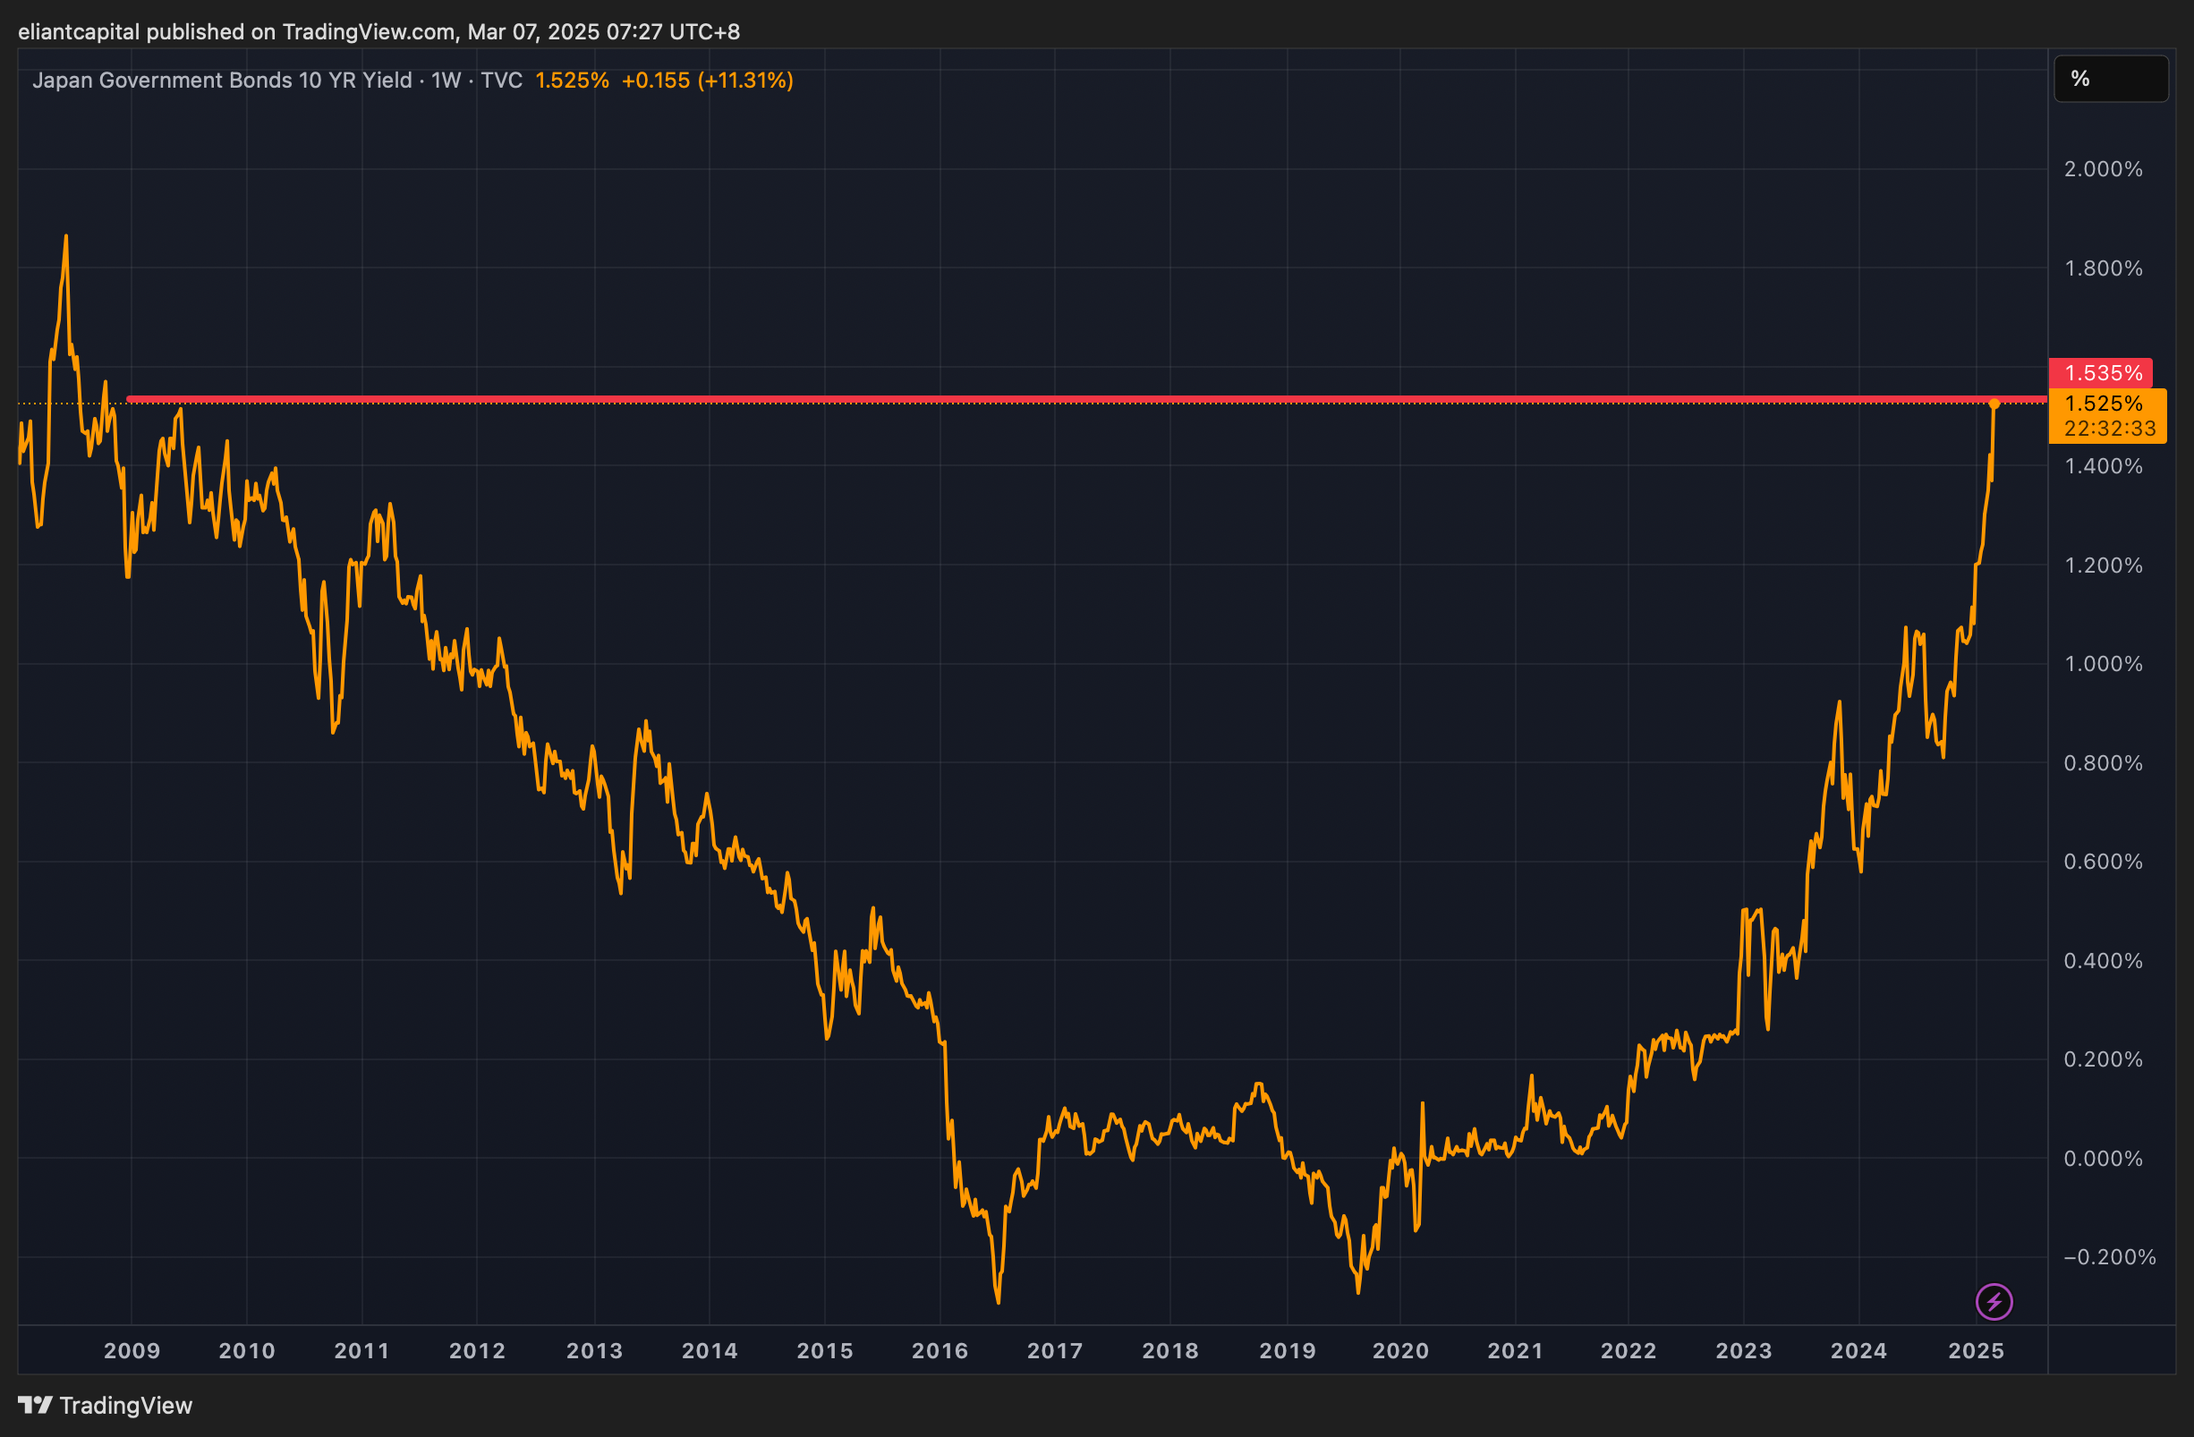Viewport: 2194px width, 1437px height.
Task: Click the TradingView logo icon
Action: [x=35, y=1405]
